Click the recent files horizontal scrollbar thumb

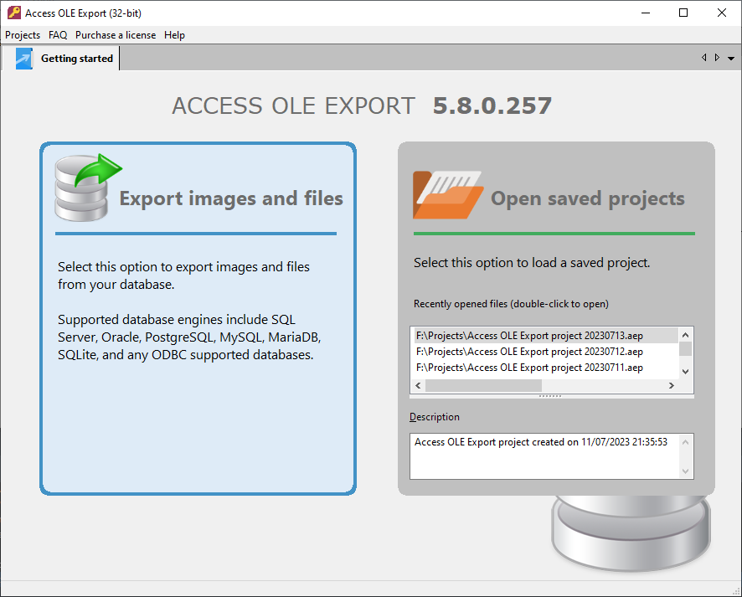[483, 386]
